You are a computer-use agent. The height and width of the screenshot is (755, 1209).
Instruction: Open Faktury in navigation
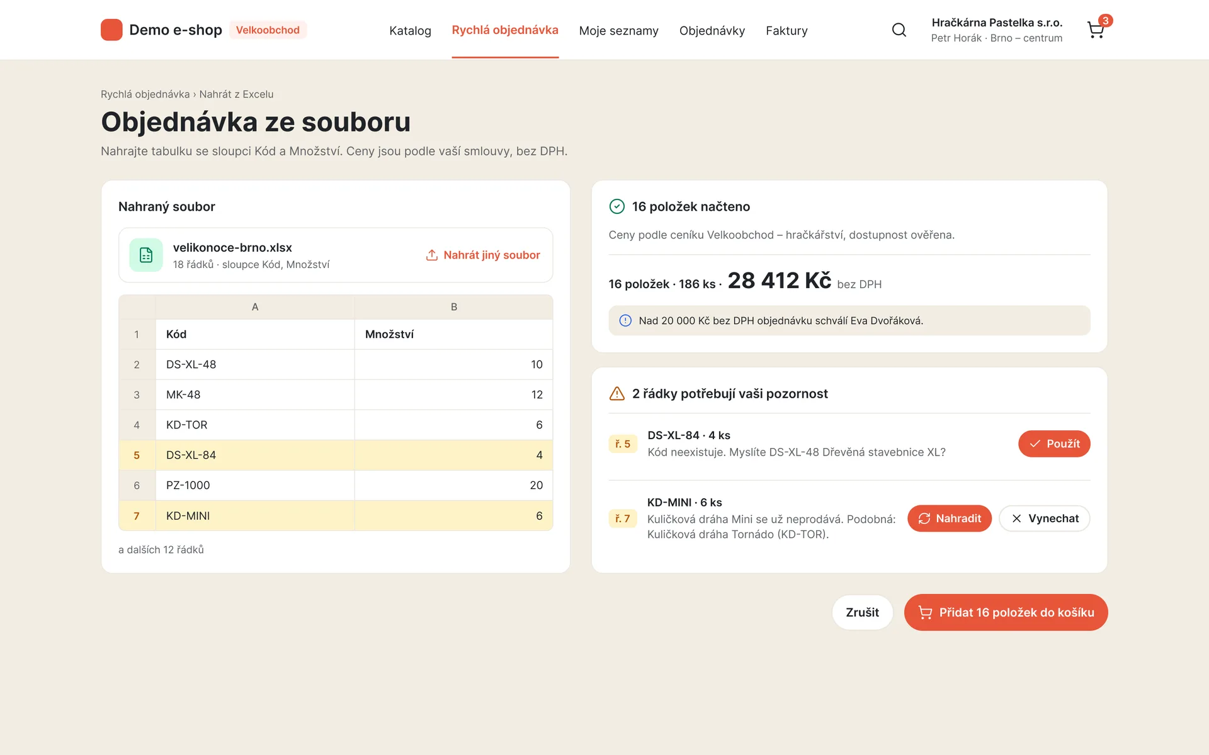pyautogui.click(x=786, y=31)
